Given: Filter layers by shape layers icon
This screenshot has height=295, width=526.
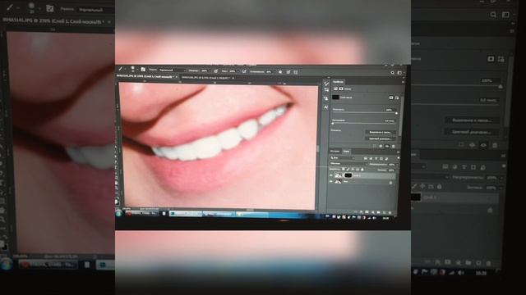Looking at the screenshot, I should point(381,158).
